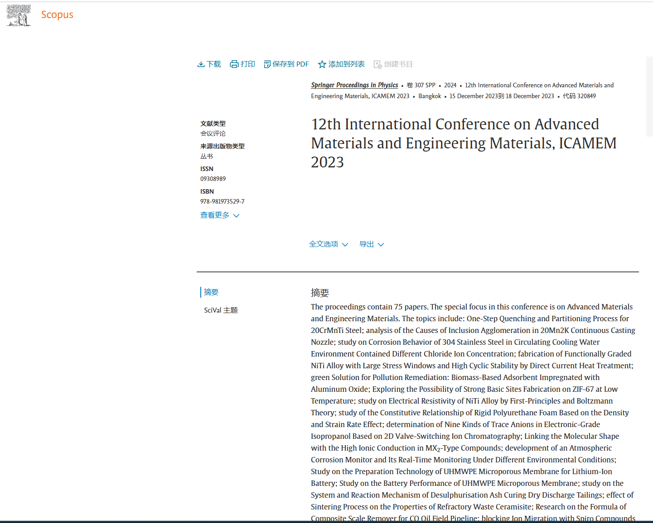Click the PDF document icon
Viewport: 653px width, 523px height.
tap(267, 64)
